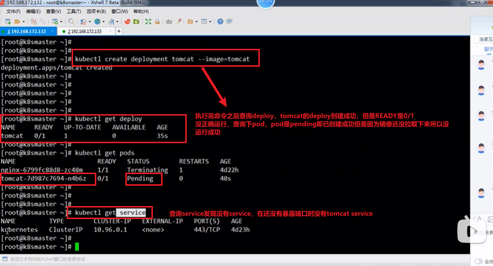Screen dimensions: 493x266
Task: Expand dropdown arrow beside the copy/paste icon
Action: tap(90, 22)
